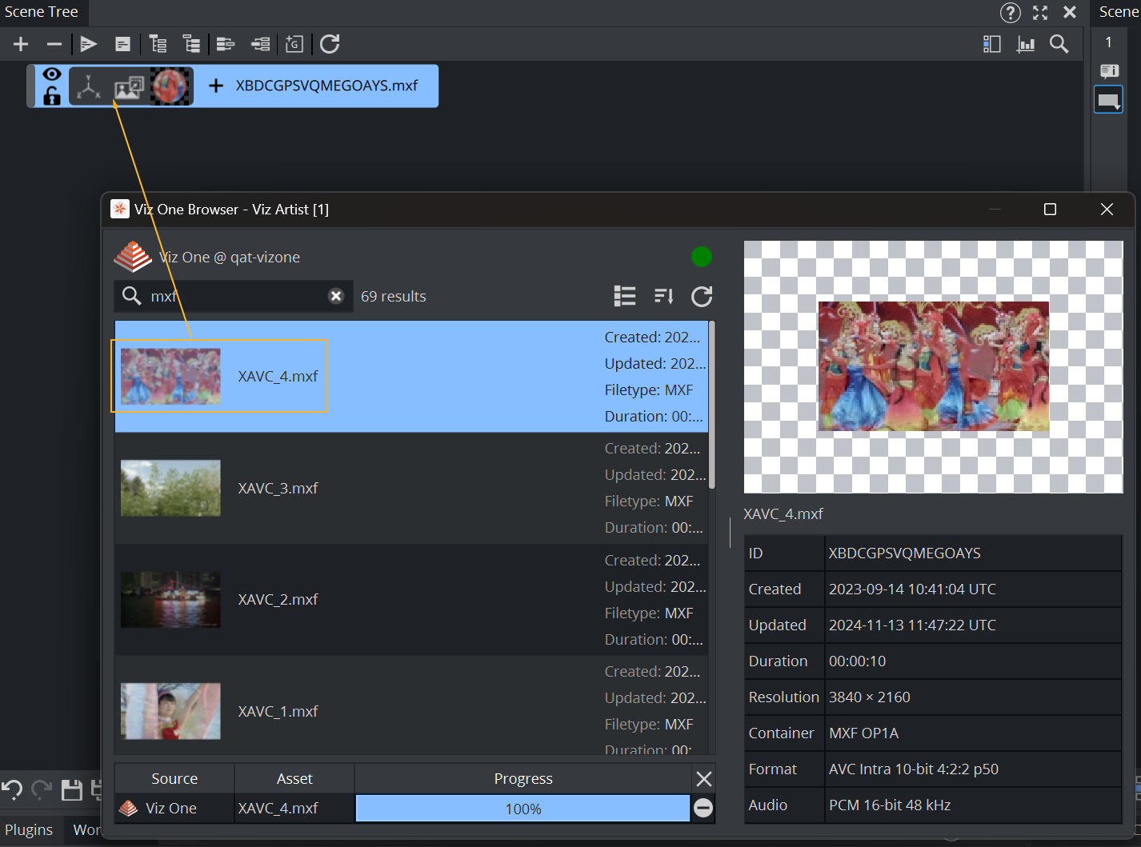The width and height of the screenshot is (1141, 847).
Task: Click the save disk icon
Action: point(72,790)
